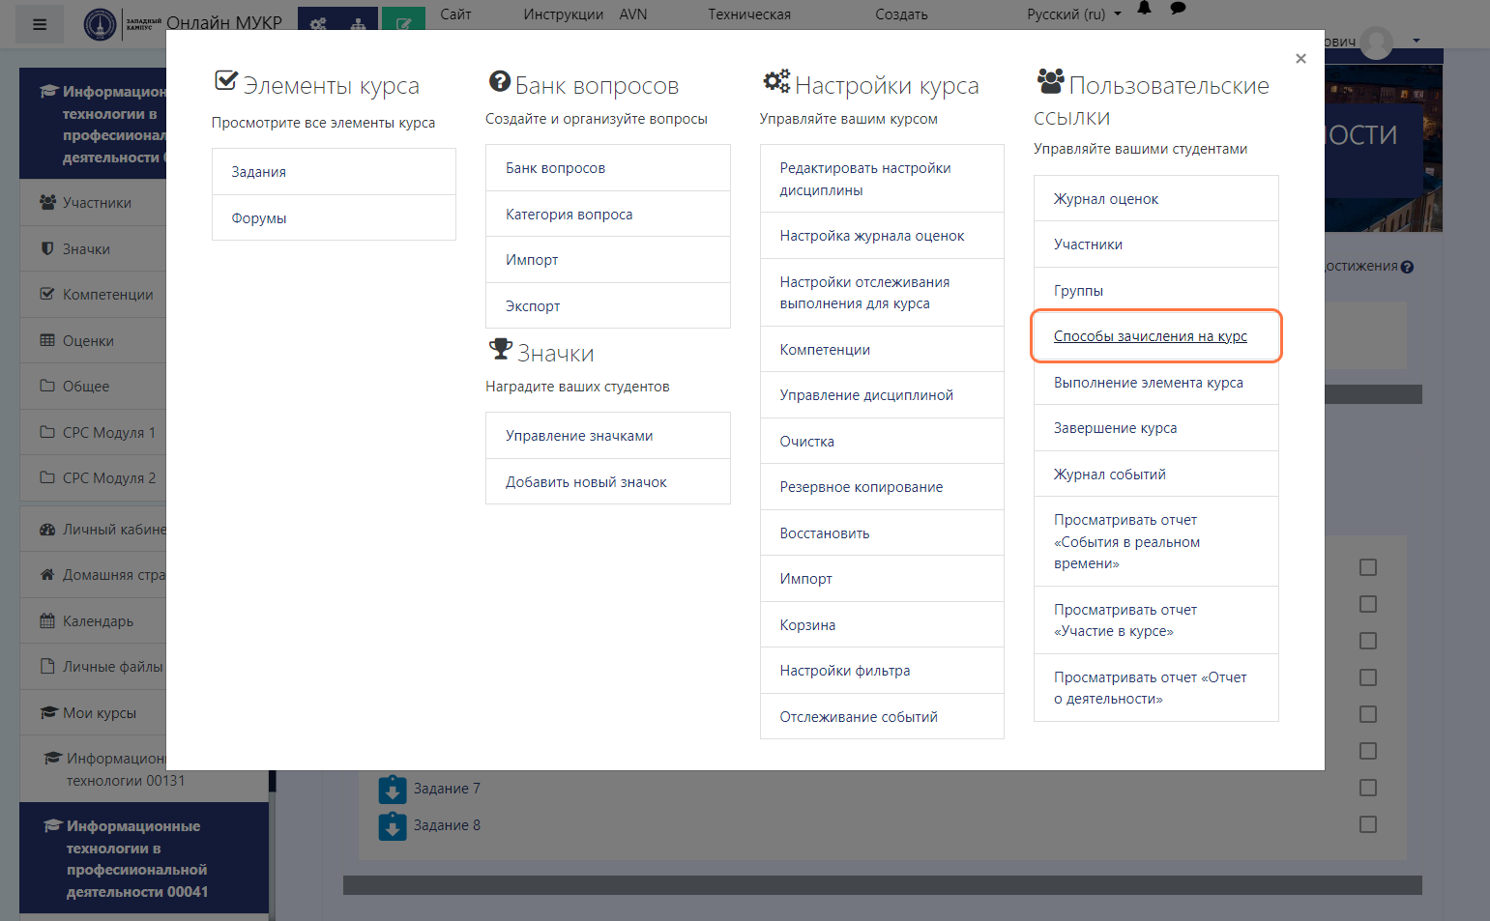Toggle the hamburger side menu button
Viewport: 1490px width, 921px height.
[40, 24]
